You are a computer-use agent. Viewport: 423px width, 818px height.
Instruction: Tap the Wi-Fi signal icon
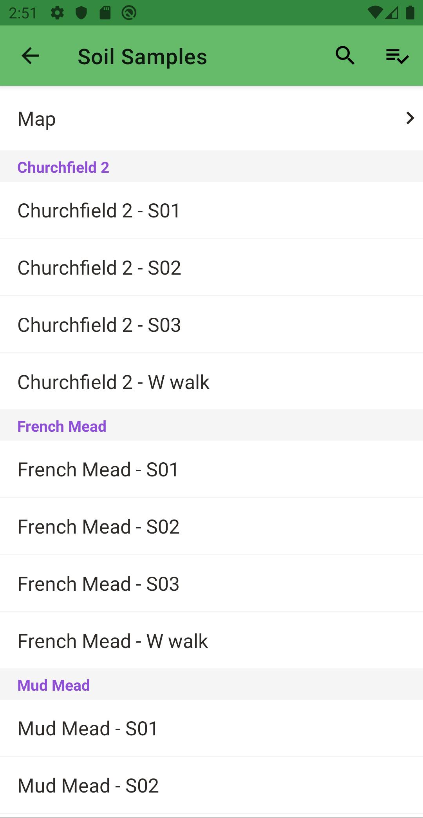click(375, 13)
